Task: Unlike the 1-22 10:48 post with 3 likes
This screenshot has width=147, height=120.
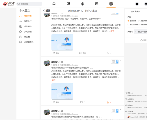Action: pyautogui.click(x=109, y=102)
